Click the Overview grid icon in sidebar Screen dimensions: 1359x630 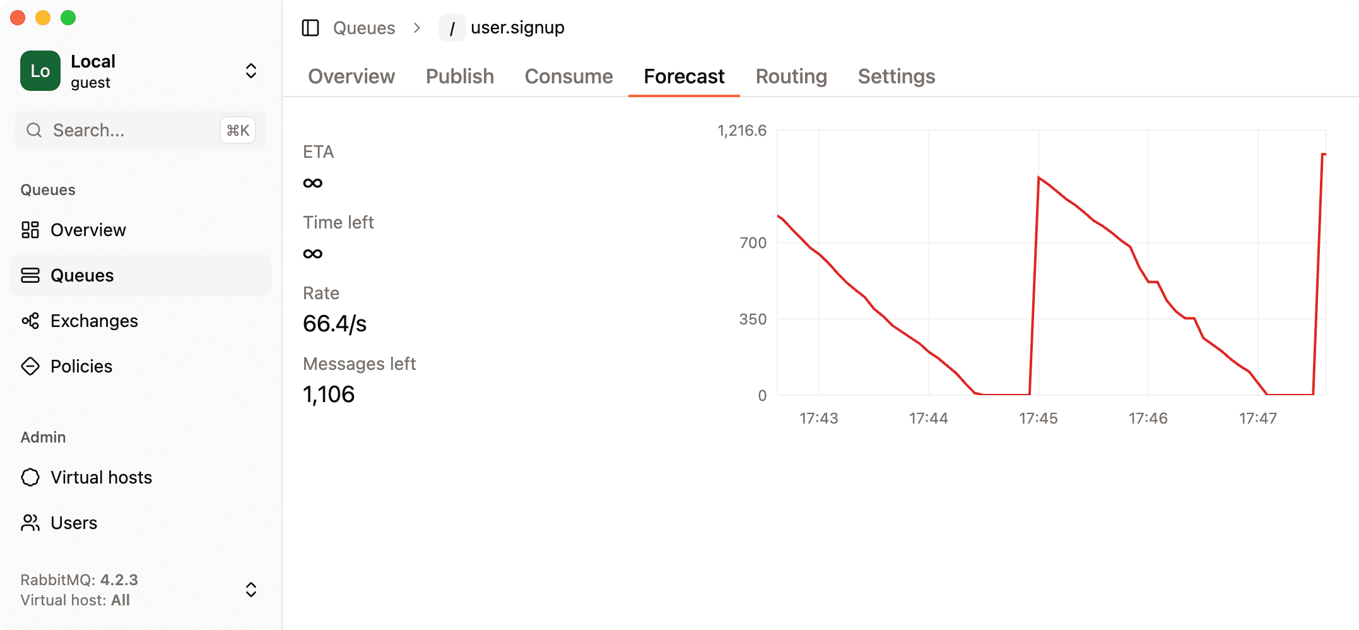pyautogui.click(x=30, y=230)
